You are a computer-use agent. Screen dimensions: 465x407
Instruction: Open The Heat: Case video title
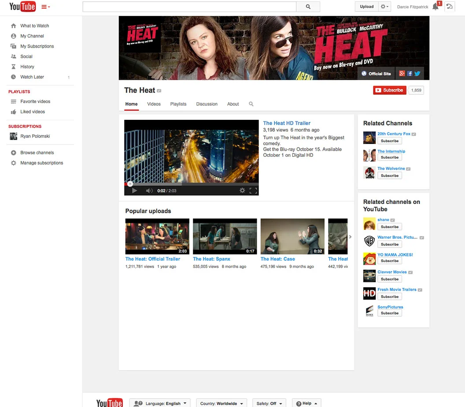[277, 259]
